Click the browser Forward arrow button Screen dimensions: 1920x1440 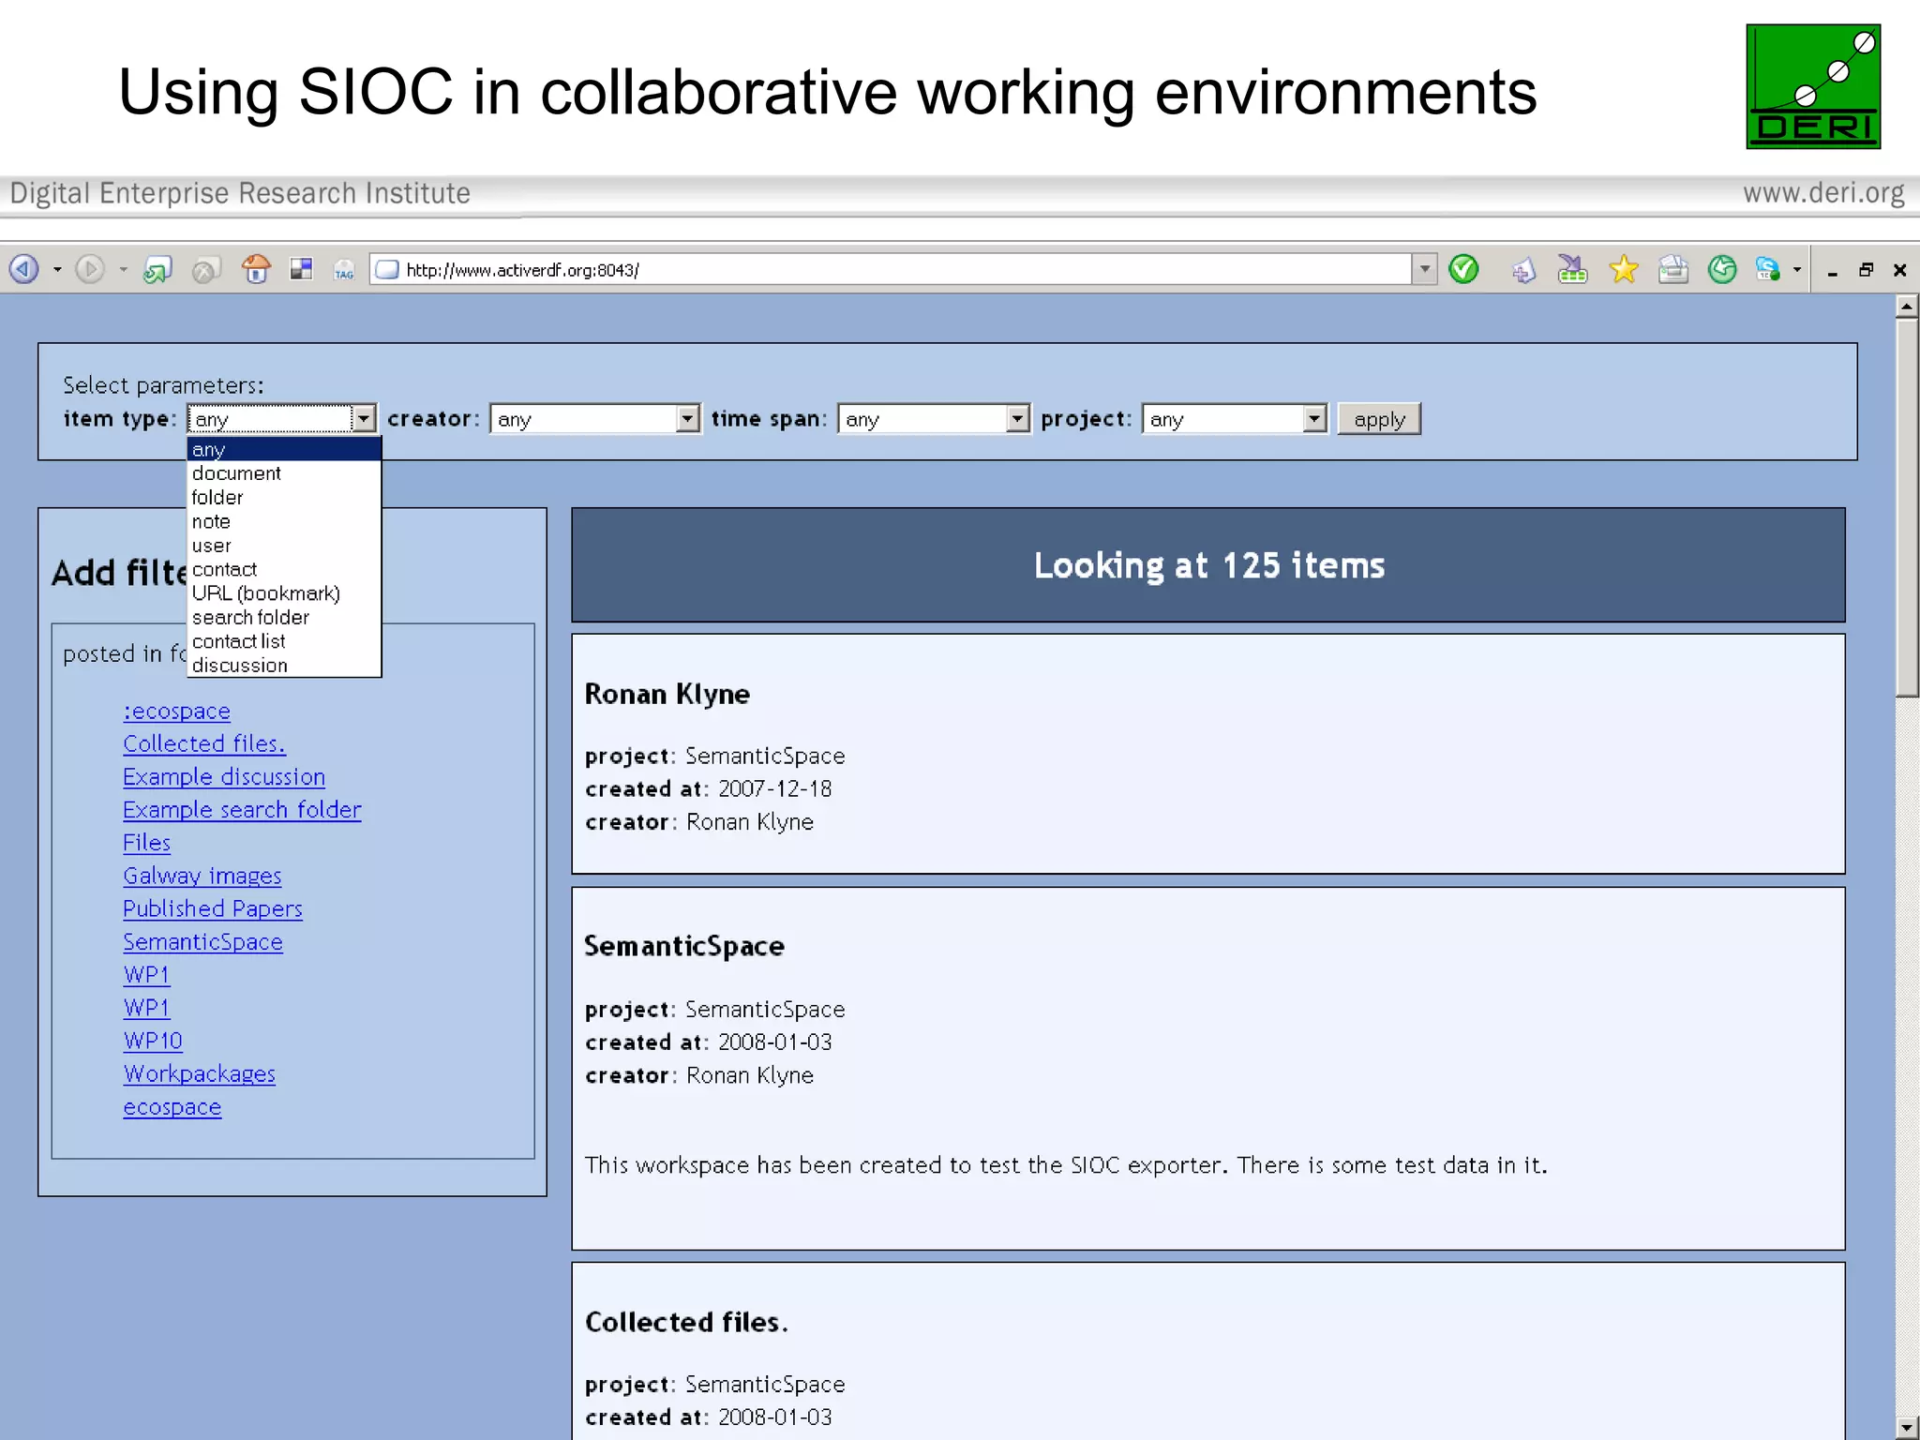(90, 270)
